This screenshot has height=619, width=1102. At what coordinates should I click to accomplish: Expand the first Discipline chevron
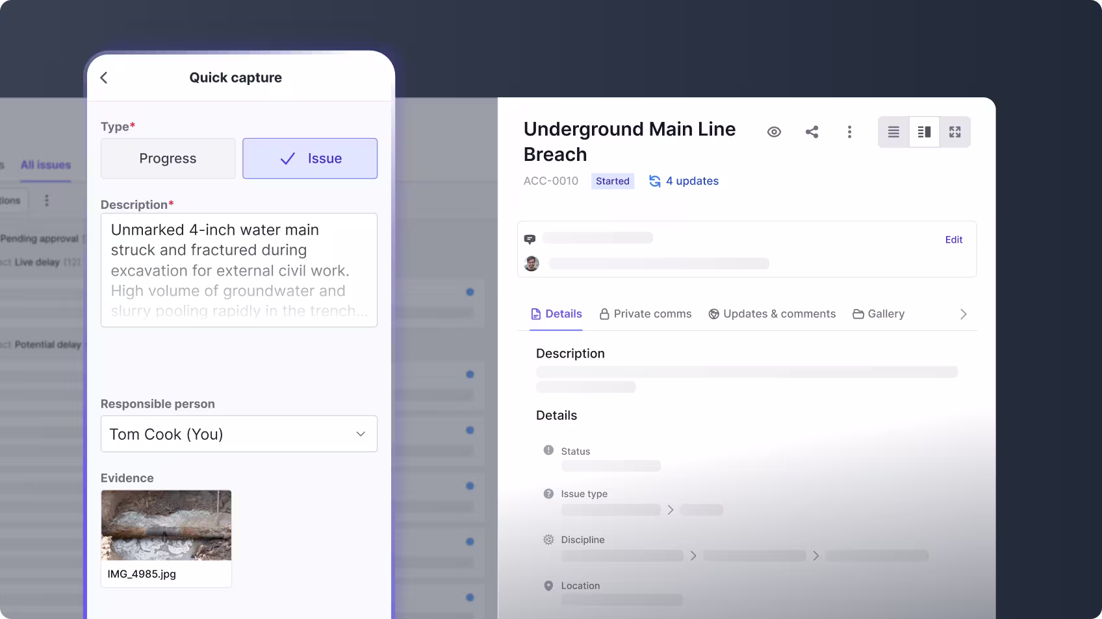click(x=693, y=555)
